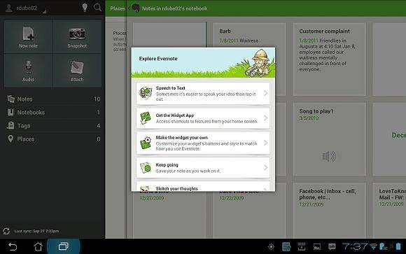Select the Places header tab
The width and height of the screenshot is (406, 254).
(118, 8)
